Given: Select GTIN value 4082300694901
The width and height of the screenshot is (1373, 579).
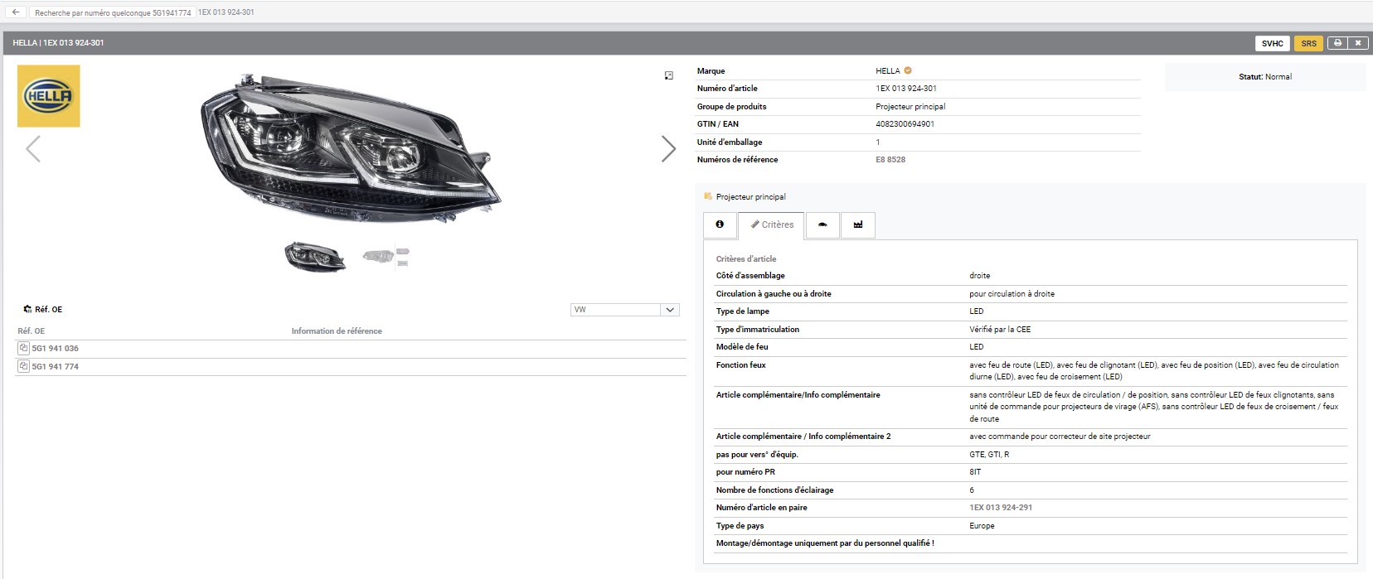Looking at the screenshot, I should click(x=905, y=124).
